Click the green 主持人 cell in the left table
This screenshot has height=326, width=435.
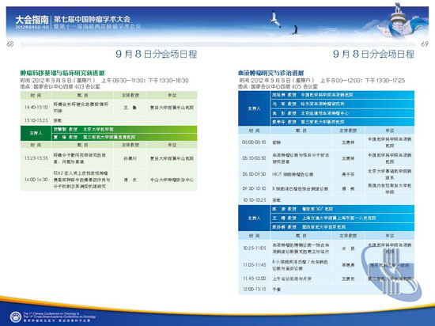pyautogui.click(x=36, y=133)
